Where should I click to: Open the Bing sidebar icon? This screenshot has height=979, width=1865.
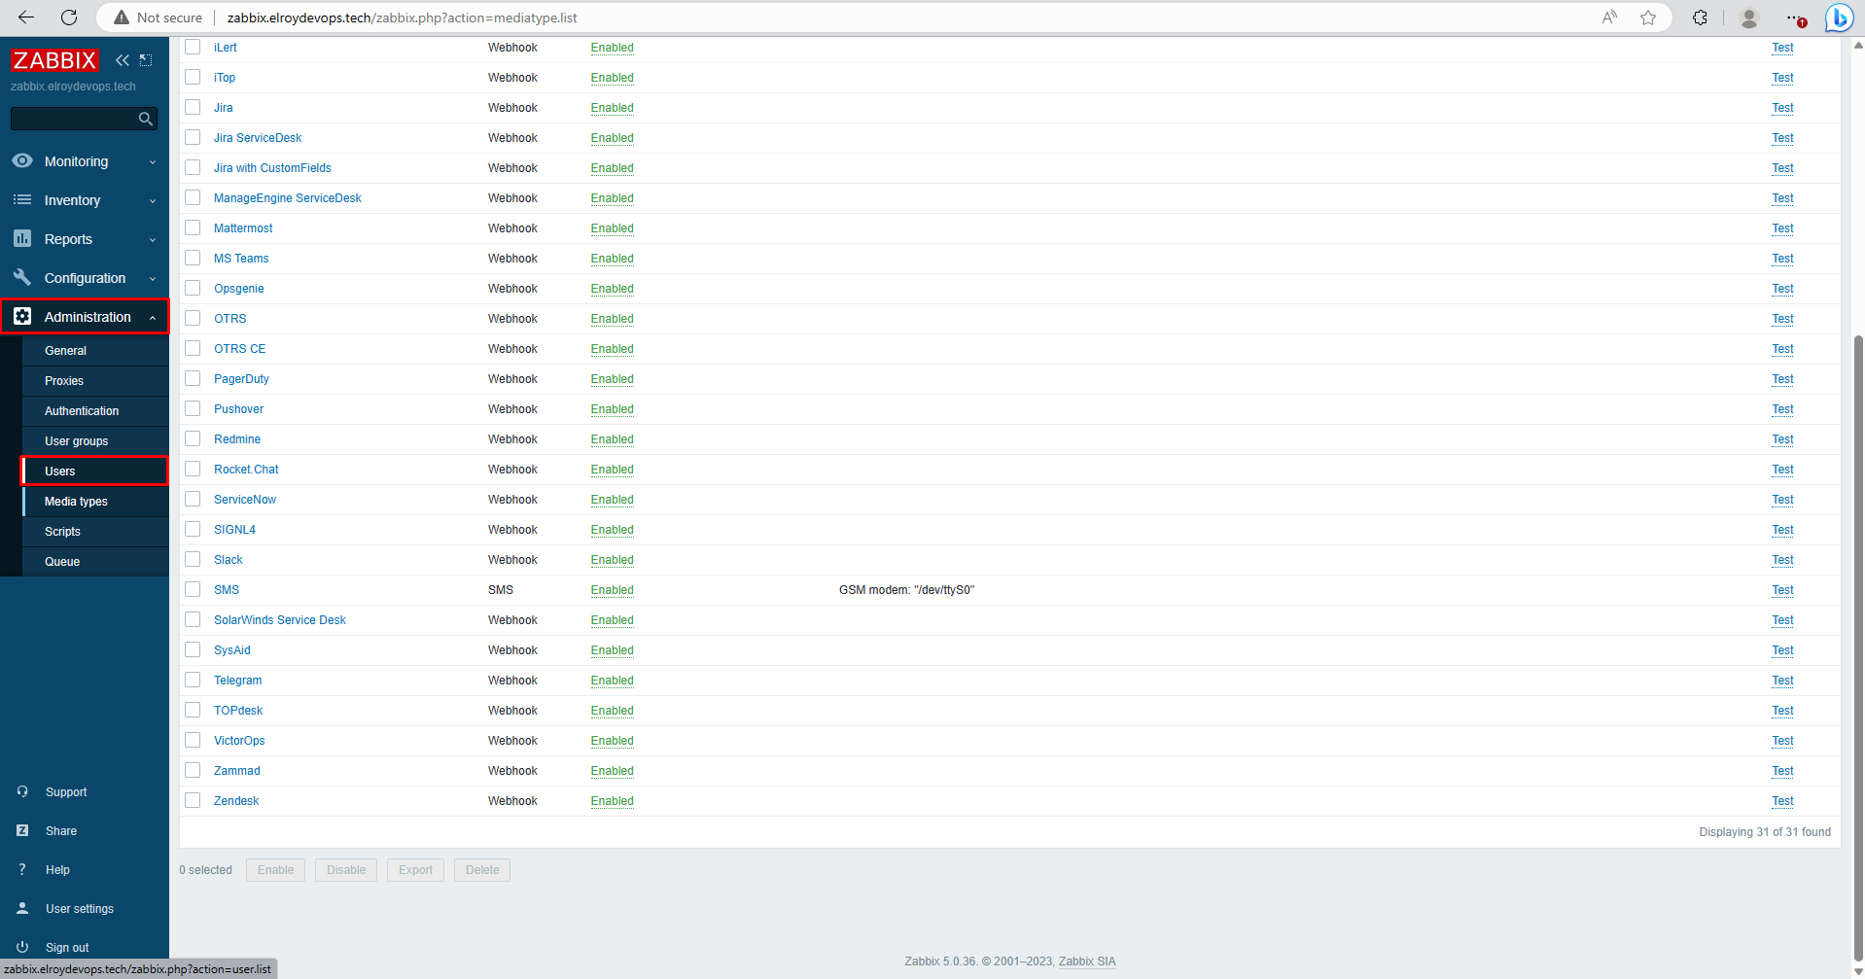1839,17
